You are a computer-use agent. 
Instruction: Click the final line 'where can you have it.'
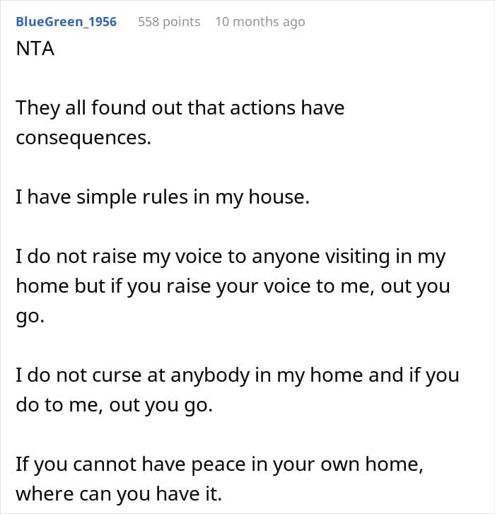(x=119, y=494)
